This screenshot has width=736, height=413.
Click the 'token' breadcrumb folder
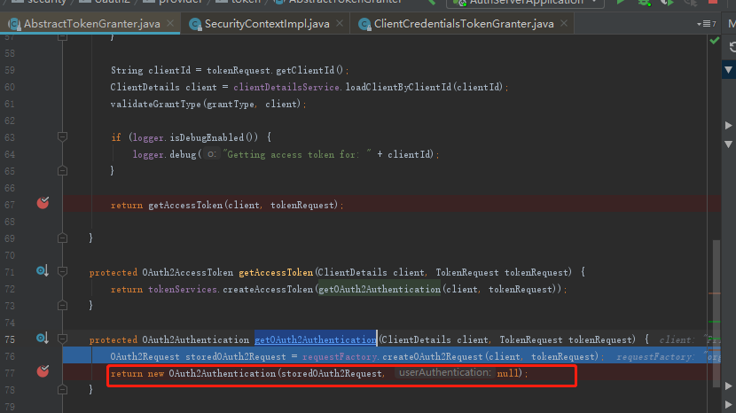[x=239, y=2]
